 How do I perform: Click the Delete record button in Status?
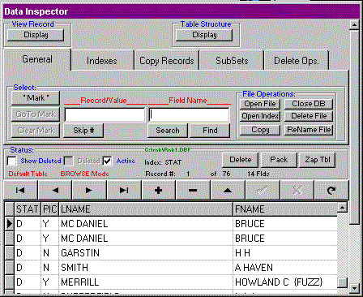click(240, 160)
